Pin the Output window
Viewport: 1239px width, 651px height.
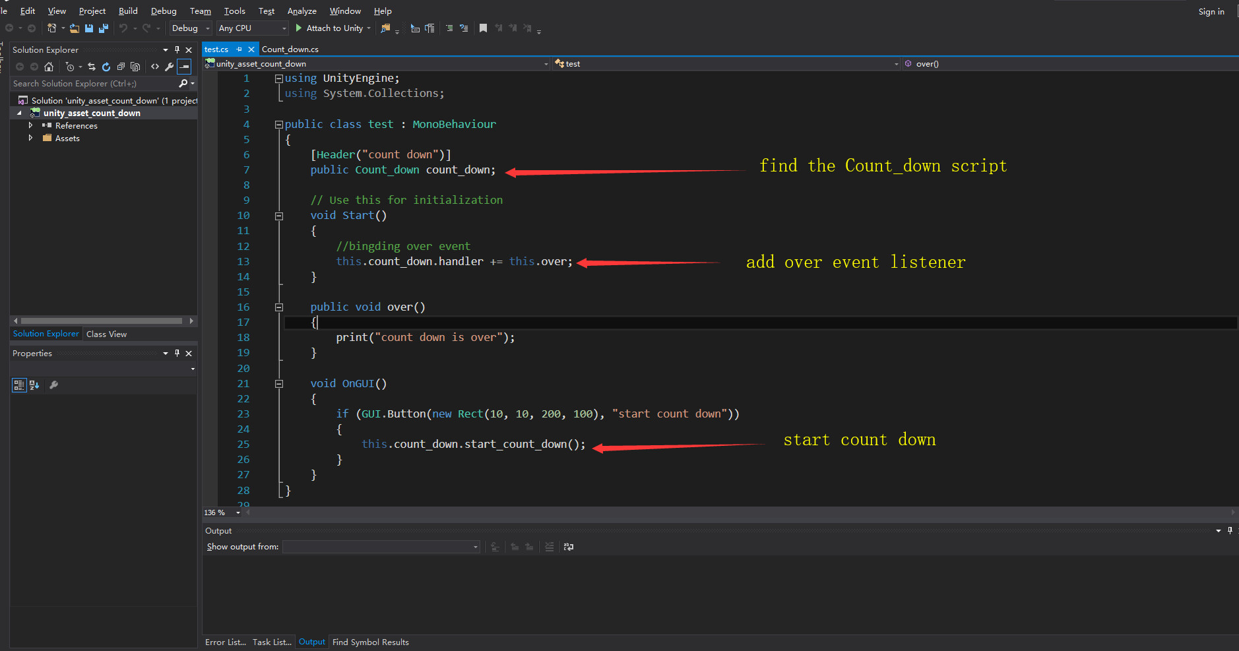coord(1229,530)
